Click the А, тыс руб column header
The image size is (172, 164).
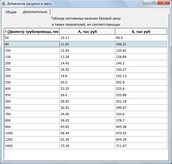click(x=87, y=32)
